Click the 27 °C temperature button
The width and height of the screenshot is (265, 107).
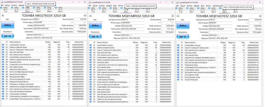pos(8,36)
